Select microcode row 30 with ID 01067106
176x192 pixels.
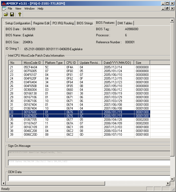pos(80,101)
